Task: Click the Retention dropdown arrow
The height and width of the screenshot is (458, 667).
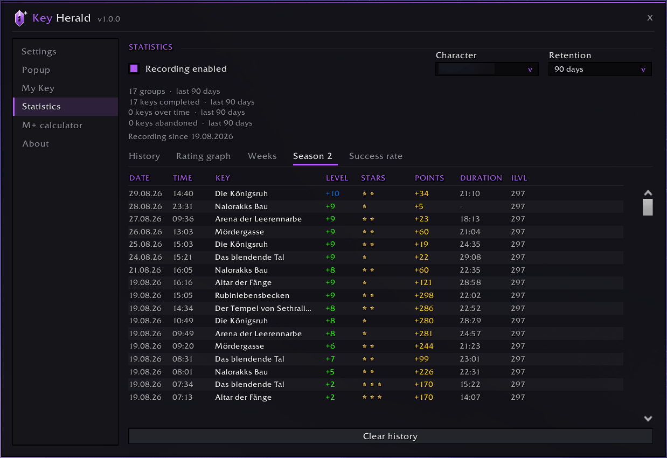Action: [643, 70]
